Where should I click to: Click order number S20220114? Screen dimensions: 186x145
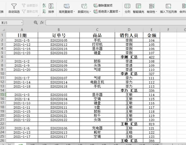pyautogui.click(x=59, y=82)
